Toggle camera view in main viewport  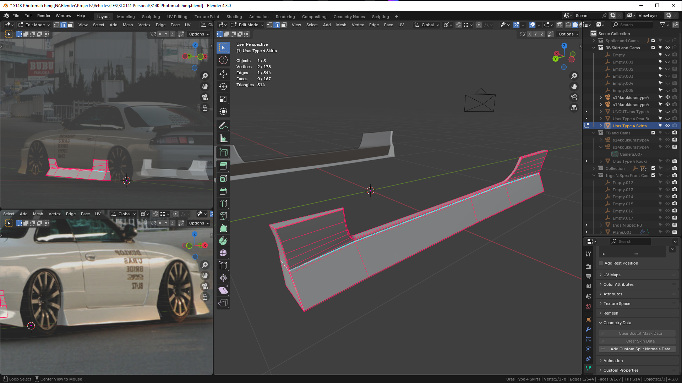574,97
